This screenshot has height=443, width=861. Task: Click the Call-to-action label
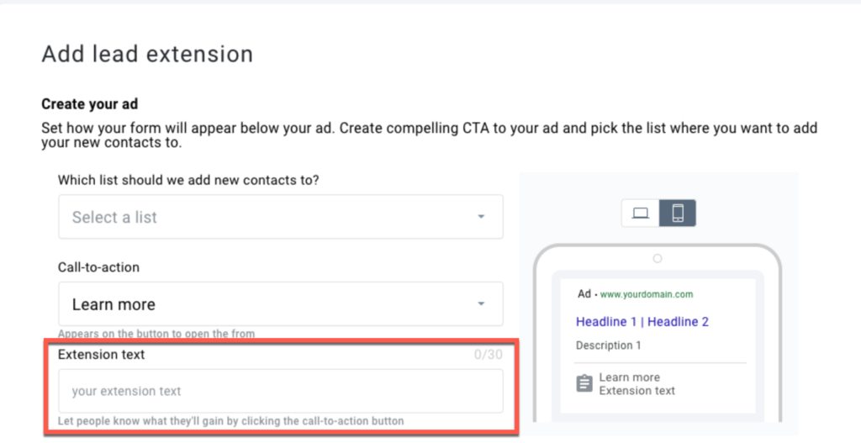tap(99, 267)
